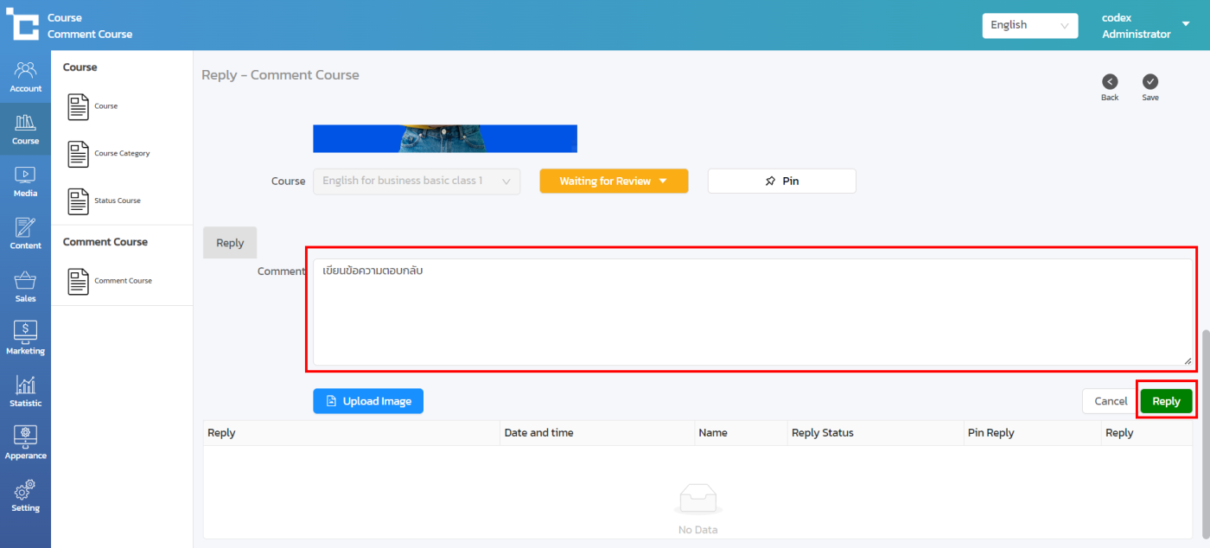Click the Save checkmark icon
The height and width of the screenshot is (548, 1210).
click(1150, 81)
